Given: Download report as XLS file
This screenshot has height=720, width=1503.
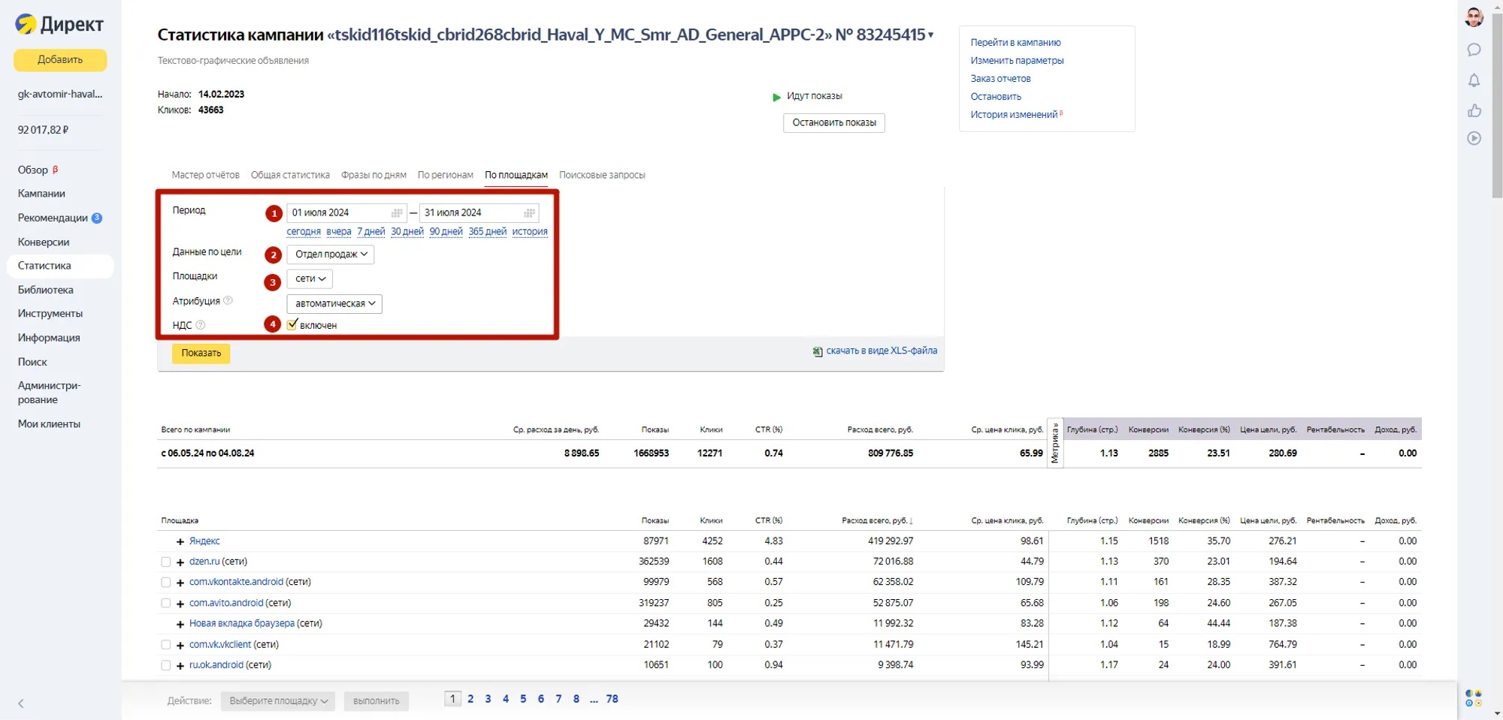Looking at the screenshot, I should pyautogui.click(x=881, y=351).
